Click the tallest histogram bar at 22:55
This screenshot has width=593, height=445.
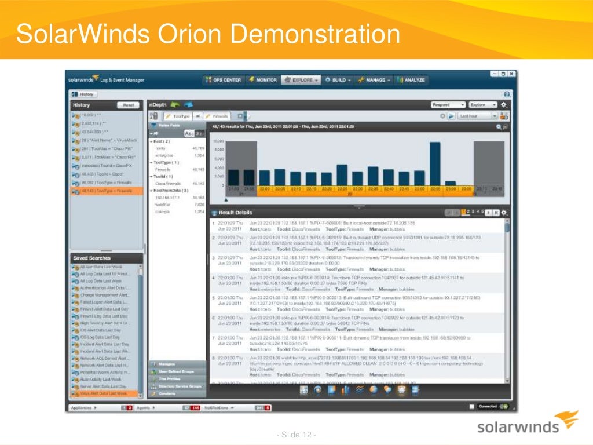tap(435, 163)
